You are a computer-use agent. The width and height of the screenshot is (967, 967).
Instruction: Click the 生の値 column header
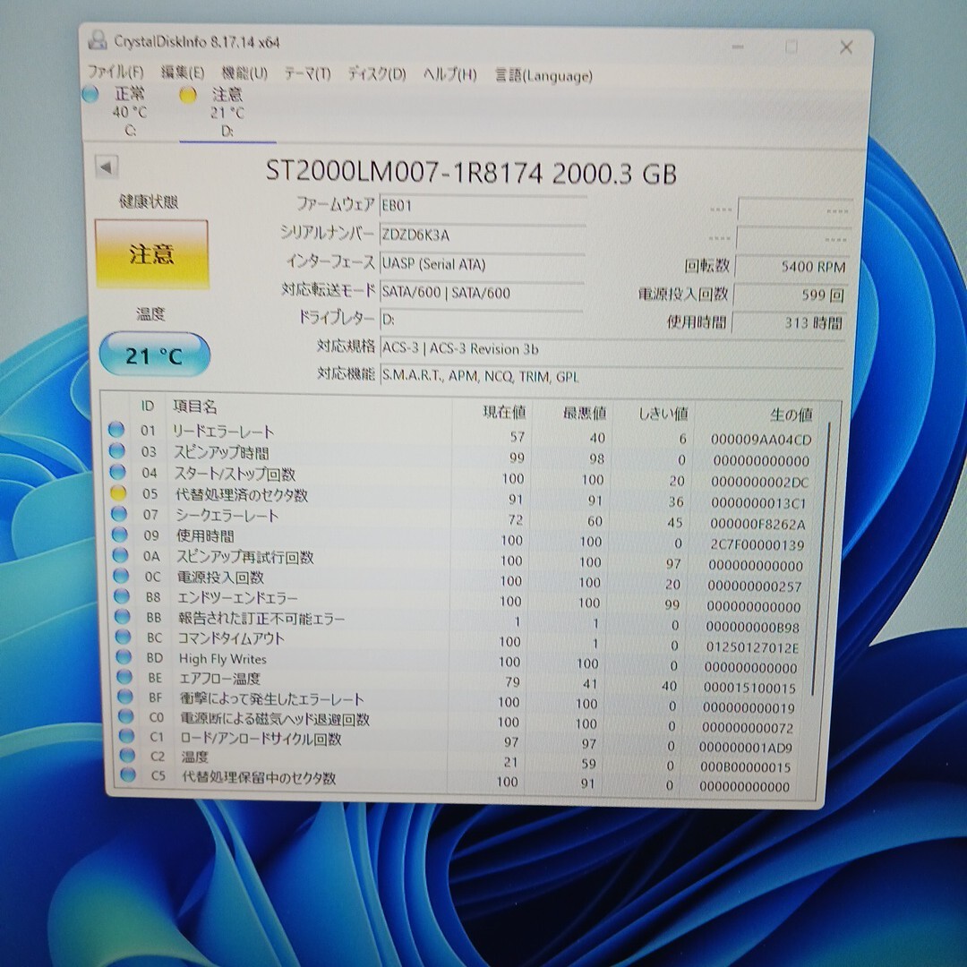(791, 415)
